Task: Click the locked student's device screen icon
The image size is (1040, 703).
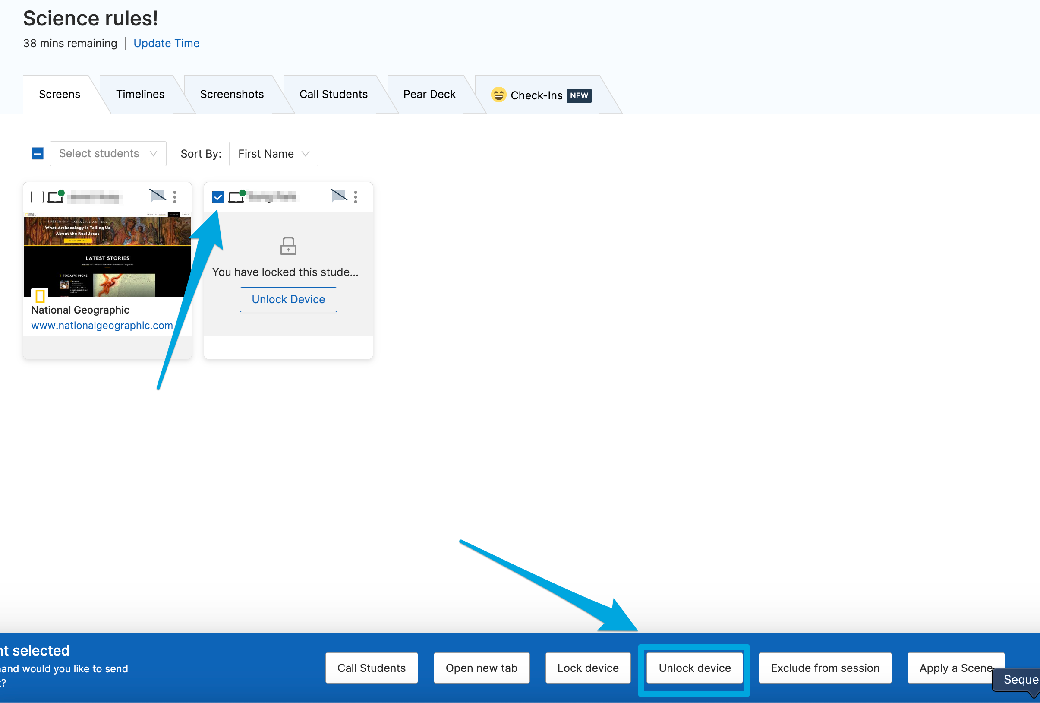Action: [236, 197]
